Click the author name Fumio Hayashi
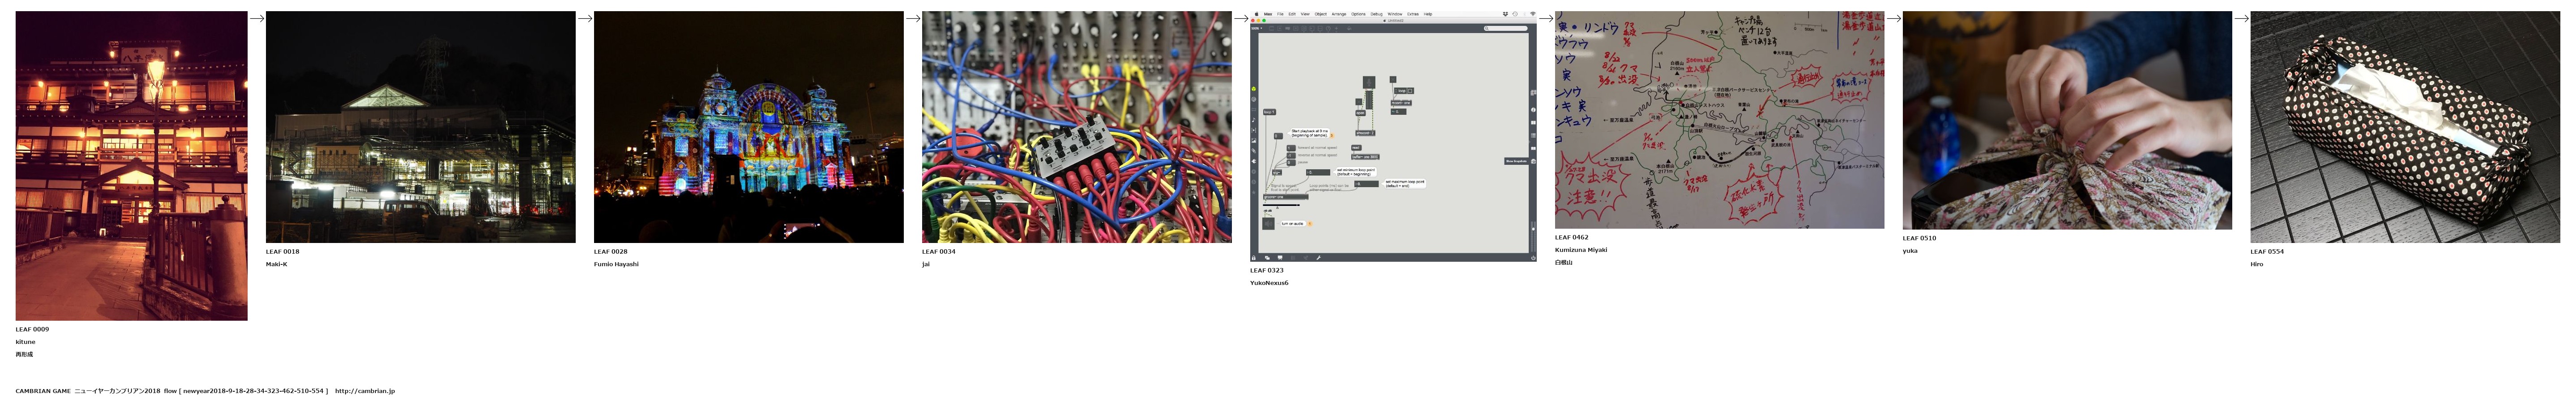 616,264
